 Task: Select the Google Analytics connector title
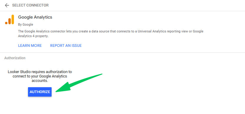tap(35, 17)
